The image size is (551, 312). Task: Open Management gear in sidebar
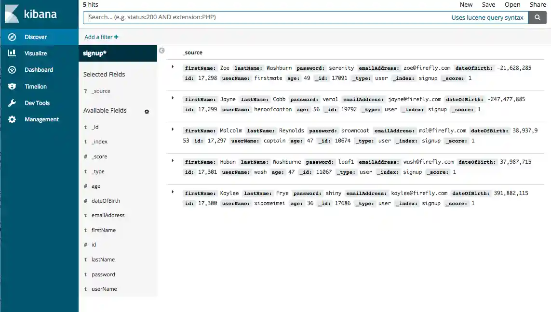point(12,119)
